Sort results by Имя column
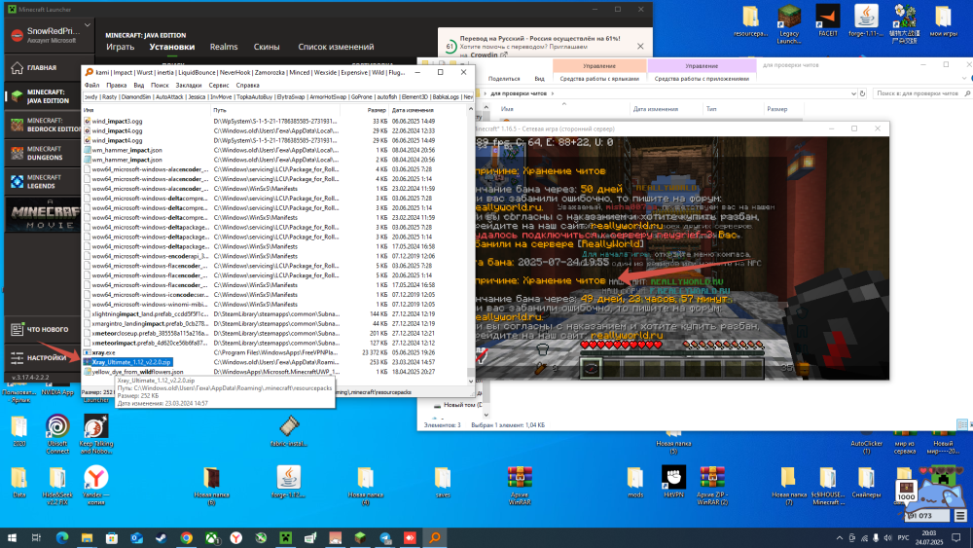This screenshot has width=973, height=548. tap(147, 110)
